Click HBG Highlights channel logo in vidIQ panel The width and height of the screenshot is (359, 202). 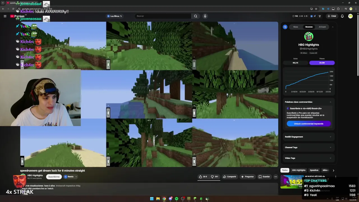point(309,36)
